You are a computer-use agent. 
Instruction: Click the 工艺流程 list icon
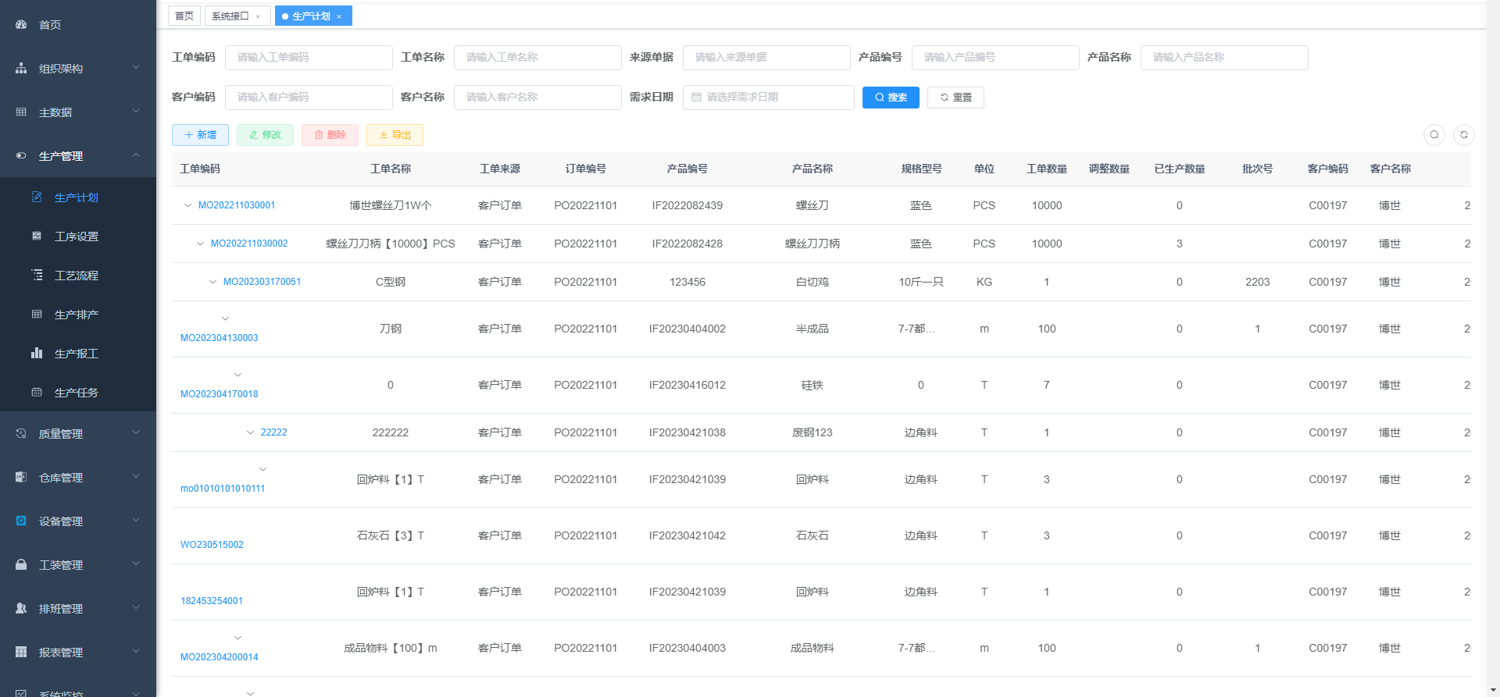point(37,276)
